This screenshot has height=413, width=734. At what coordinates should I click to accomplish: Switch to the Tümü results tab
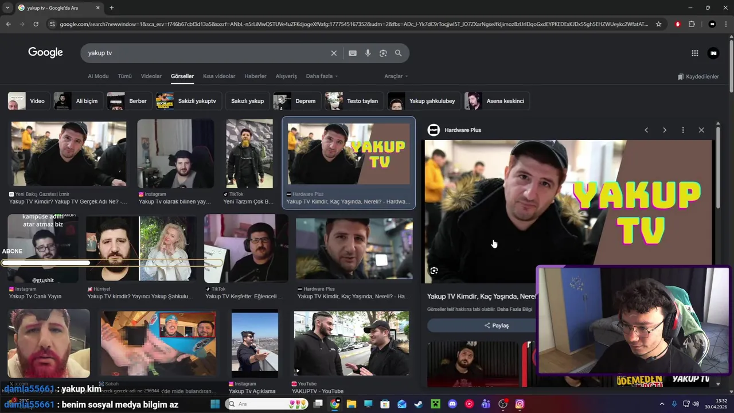124,76
